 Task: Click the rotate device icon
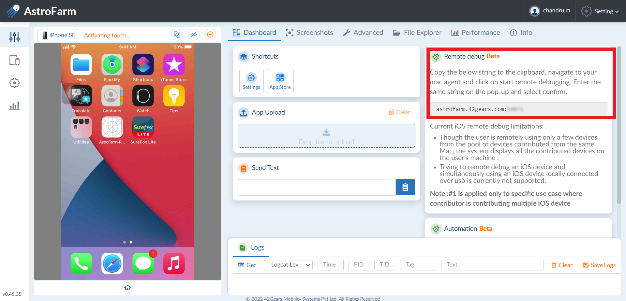(x=177, y=34)
